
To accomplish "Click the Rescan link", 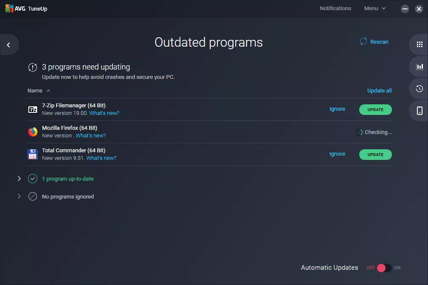I will pyautogui.click(x=379, y=42).
